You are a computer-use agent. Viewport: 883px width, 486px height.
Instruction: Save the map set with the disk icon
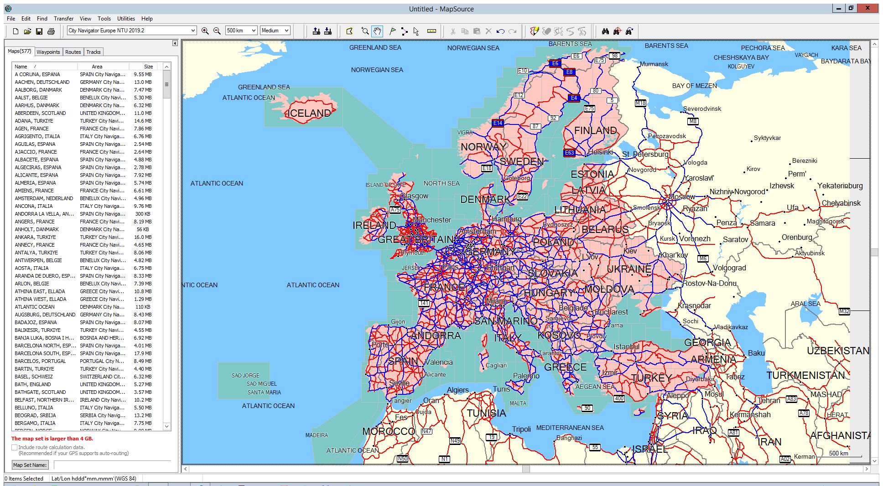(x=39, y=31)
